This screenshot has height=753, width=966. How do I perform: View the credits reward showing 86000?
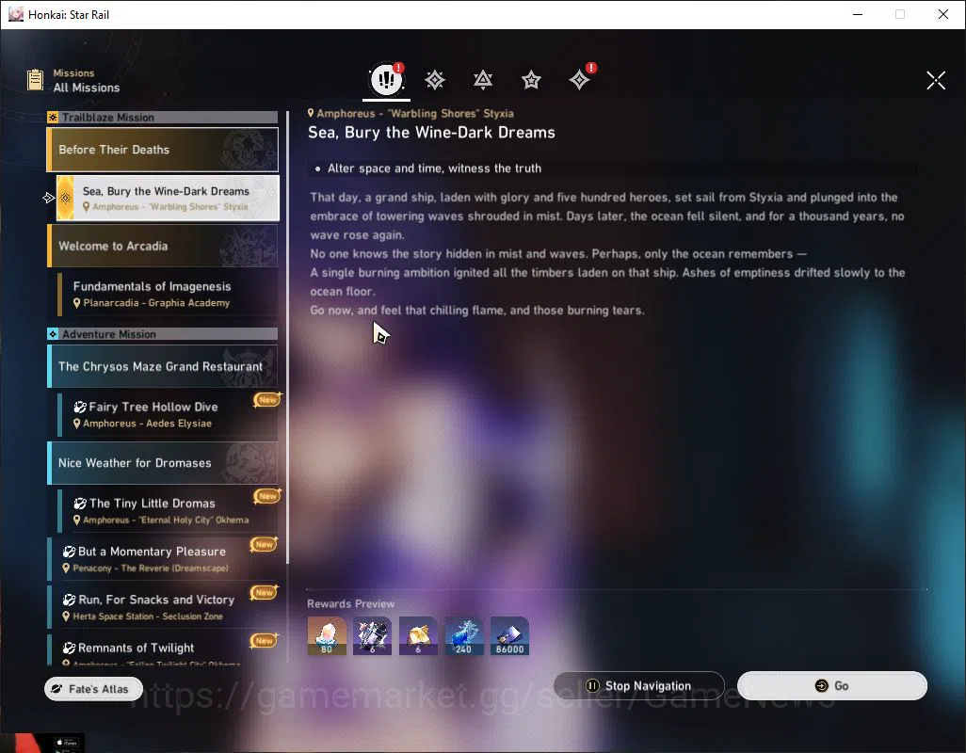click(x=509, y=635)
